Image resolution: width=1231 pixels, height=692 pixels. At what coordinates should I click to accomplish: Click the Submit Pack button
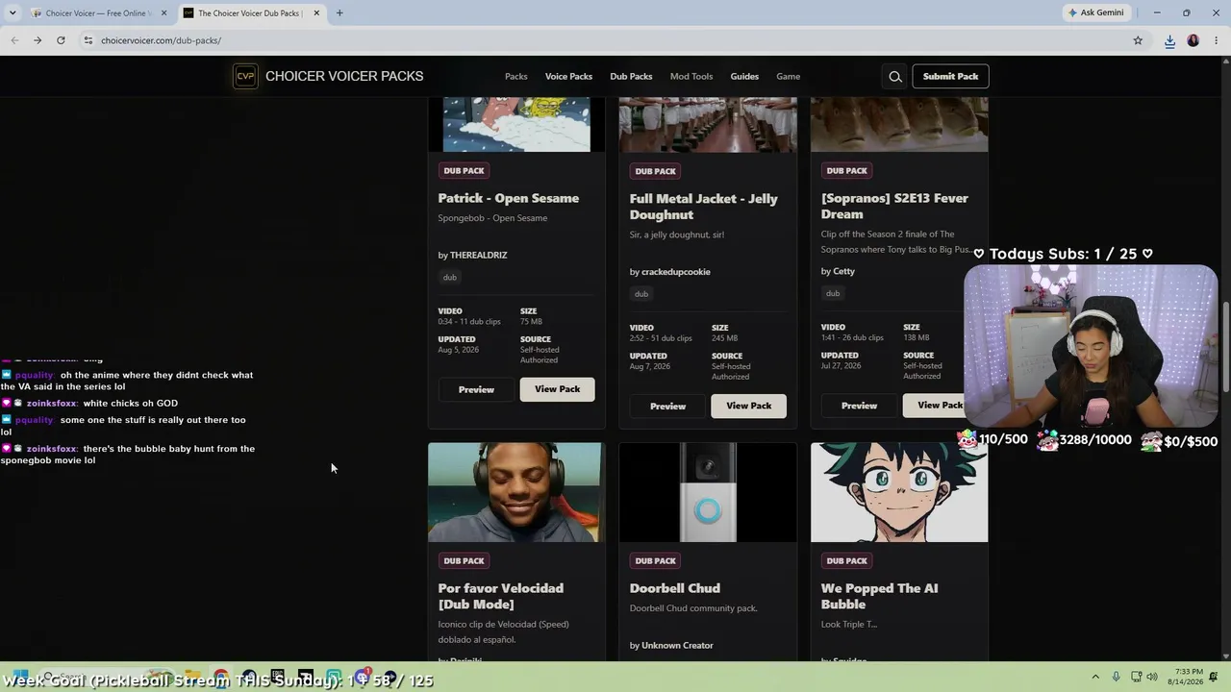(x=950, y=76)
